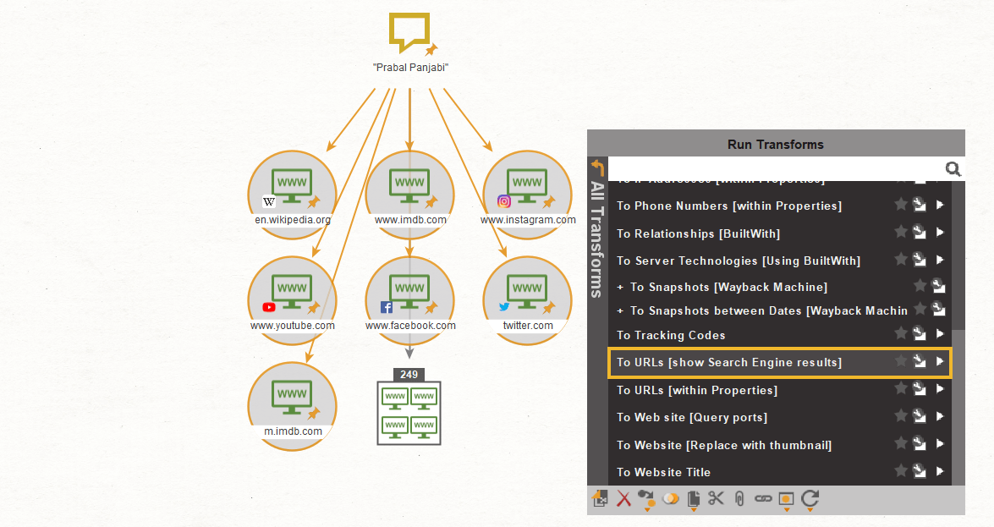Expand To Snapshots between Dates plus sign
Viewport: 994px width, 527px height.
point(621,310)
